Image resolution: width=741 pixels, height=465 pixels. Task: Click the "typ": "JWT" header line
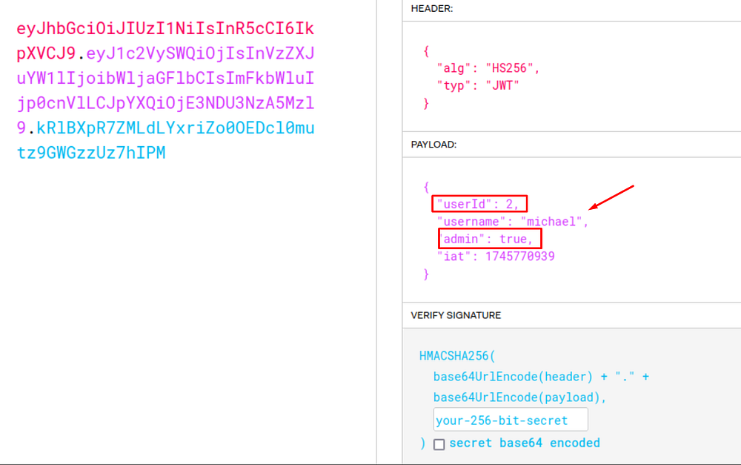pos(478,85)
